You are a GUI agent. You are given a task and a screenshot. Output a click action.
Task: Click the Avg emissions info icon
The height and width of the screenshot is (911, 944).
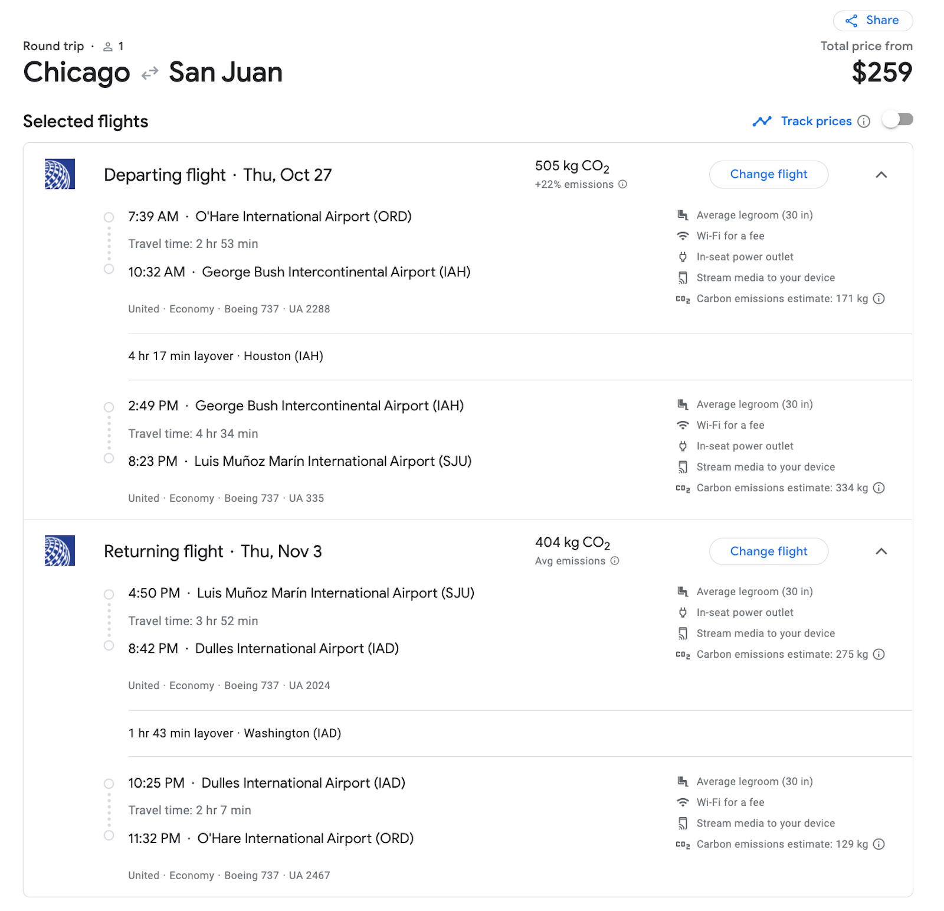pyautogui.click(x=614, y=561)
